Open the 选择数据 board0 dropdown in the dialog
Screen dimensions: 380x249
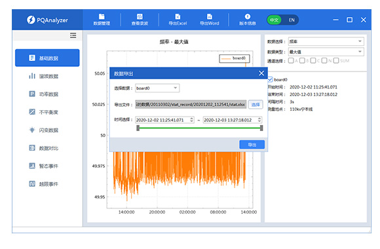click(x=157, y=88)
